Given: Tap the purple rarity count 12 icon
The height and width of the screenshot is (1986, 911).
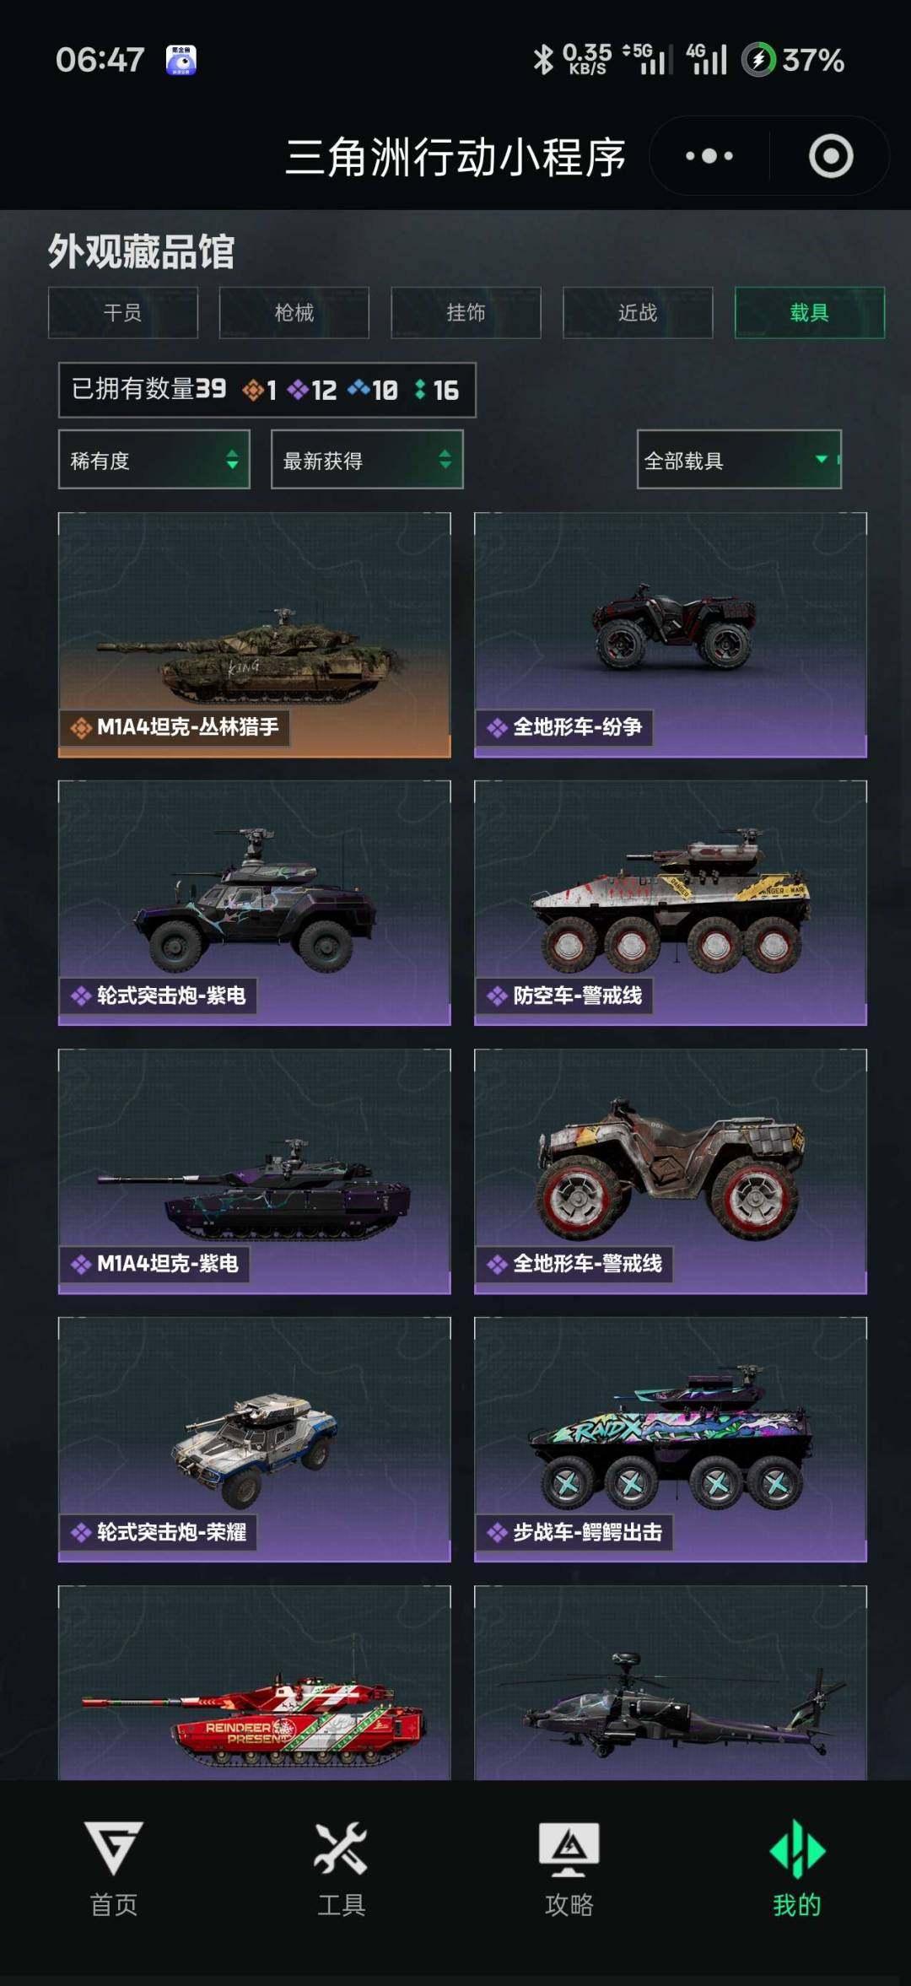Looking at the screenshot, I should coord(298,390).
